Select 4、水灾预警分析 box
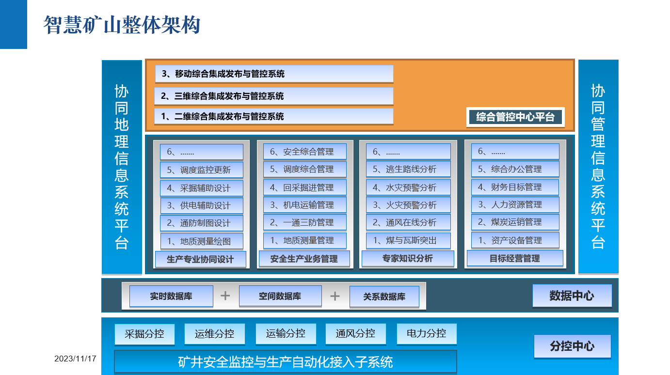 coord(408,187)
